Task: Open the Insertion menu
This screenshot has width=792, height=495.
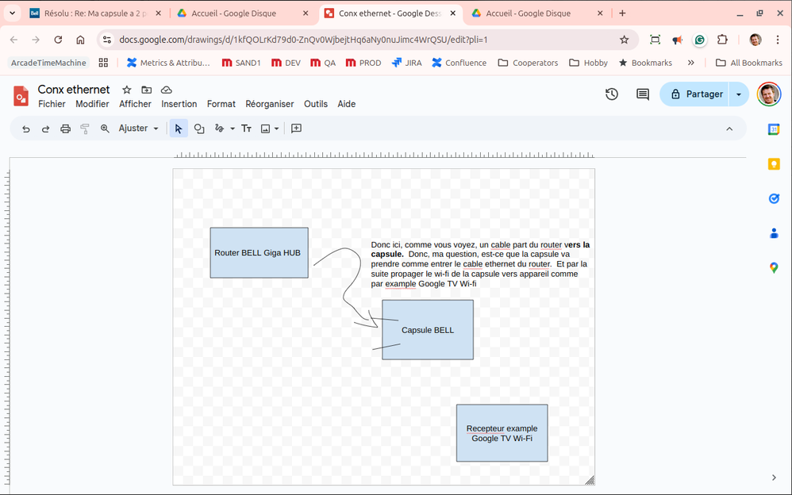Action: pos(179,103)
